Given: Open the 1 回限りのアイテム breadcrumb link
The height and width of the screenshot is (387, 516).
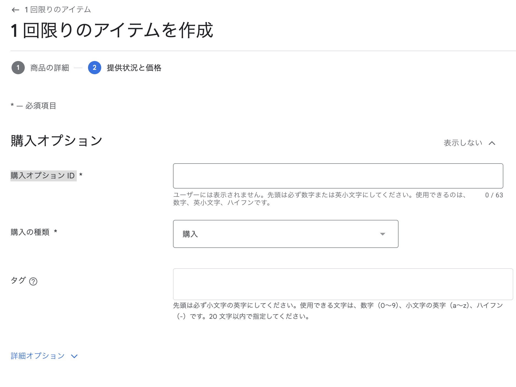Looking at the screenshot, I should point(58,10).
